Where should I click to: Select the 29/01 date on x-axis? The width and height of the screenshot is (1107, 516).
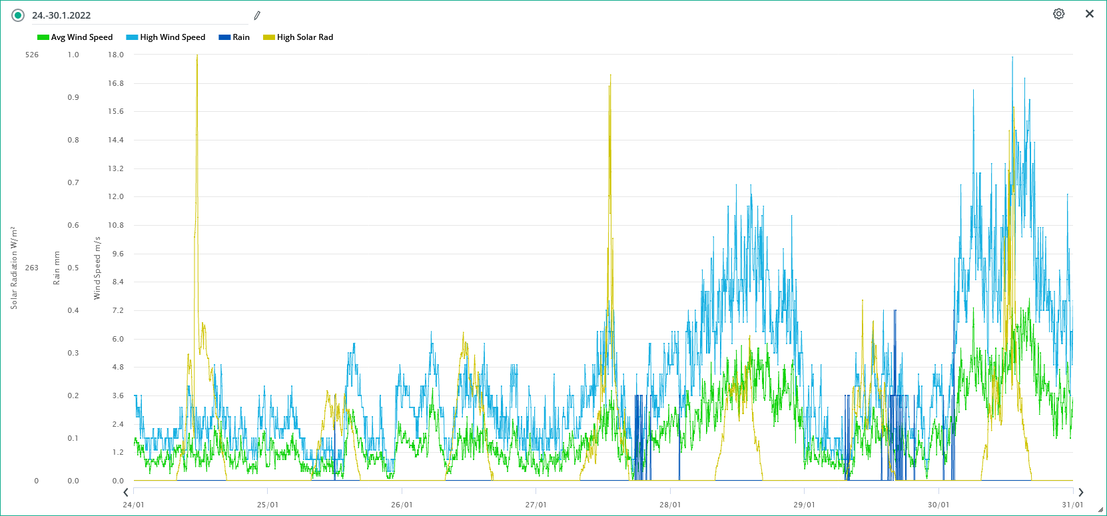click(804, 505)
